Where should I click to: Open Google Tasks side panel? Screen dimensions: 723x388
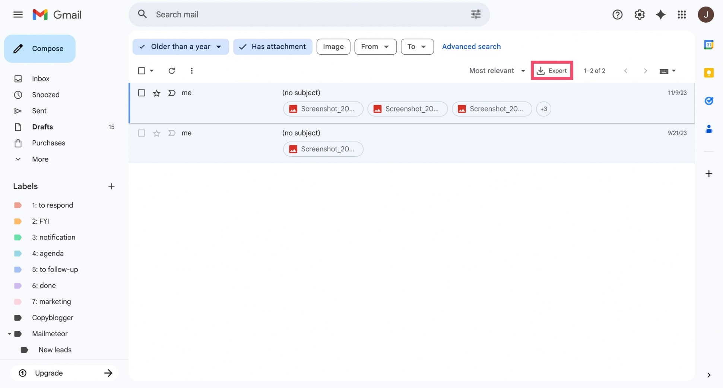coord(709,101)
